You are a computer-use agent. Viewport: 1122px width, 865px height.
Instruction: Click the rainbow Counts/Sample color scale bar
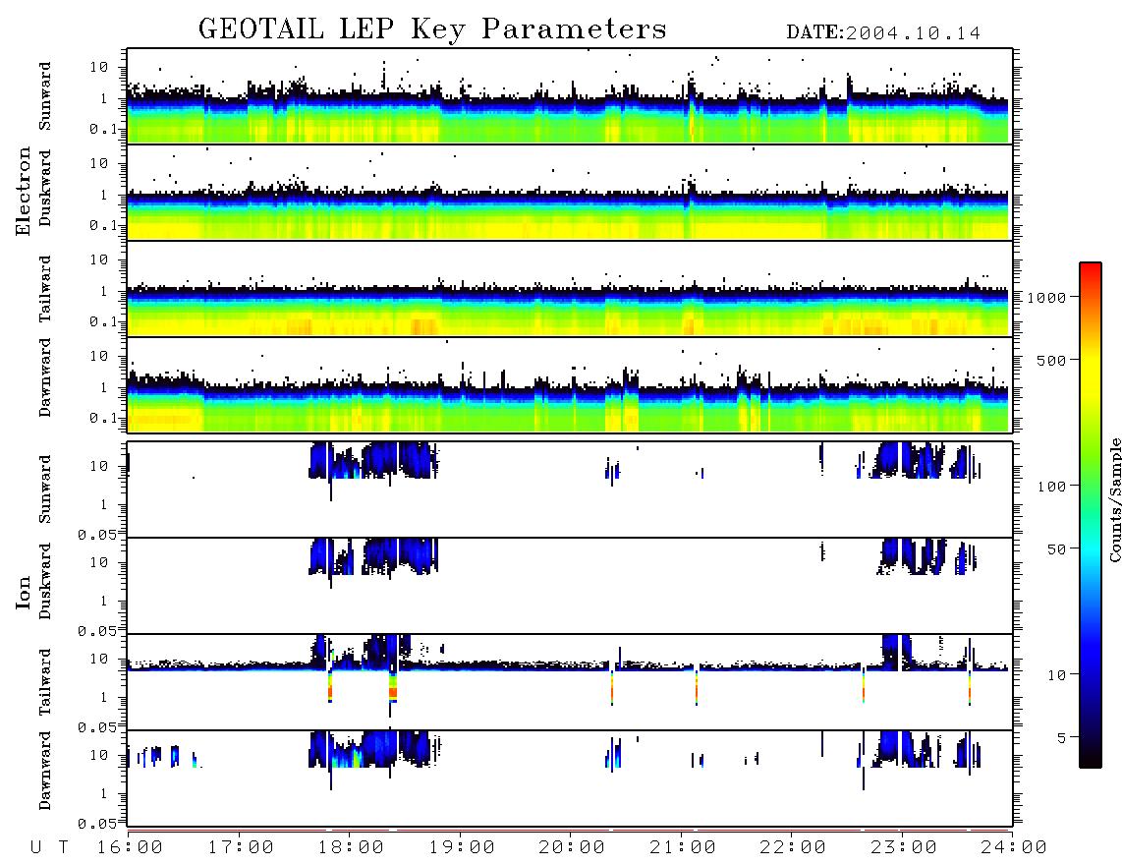click(1091, 515)
